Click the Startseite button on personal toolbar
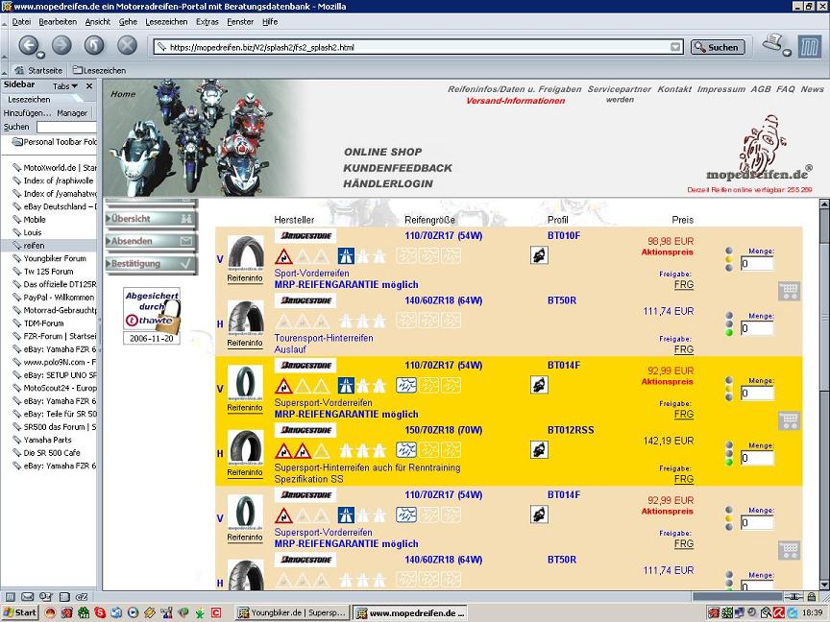The width and height of the screenshot is (830, 622). click(x=38, y=70)
